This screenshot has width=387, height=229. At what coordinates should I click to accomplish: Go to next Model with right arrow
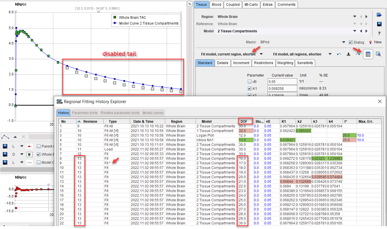pyautogui.click(x=366, y=31)
